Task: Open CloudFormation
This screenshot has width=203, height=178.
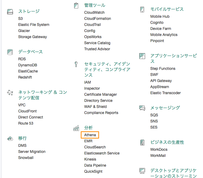Action: tap(98, 19)
